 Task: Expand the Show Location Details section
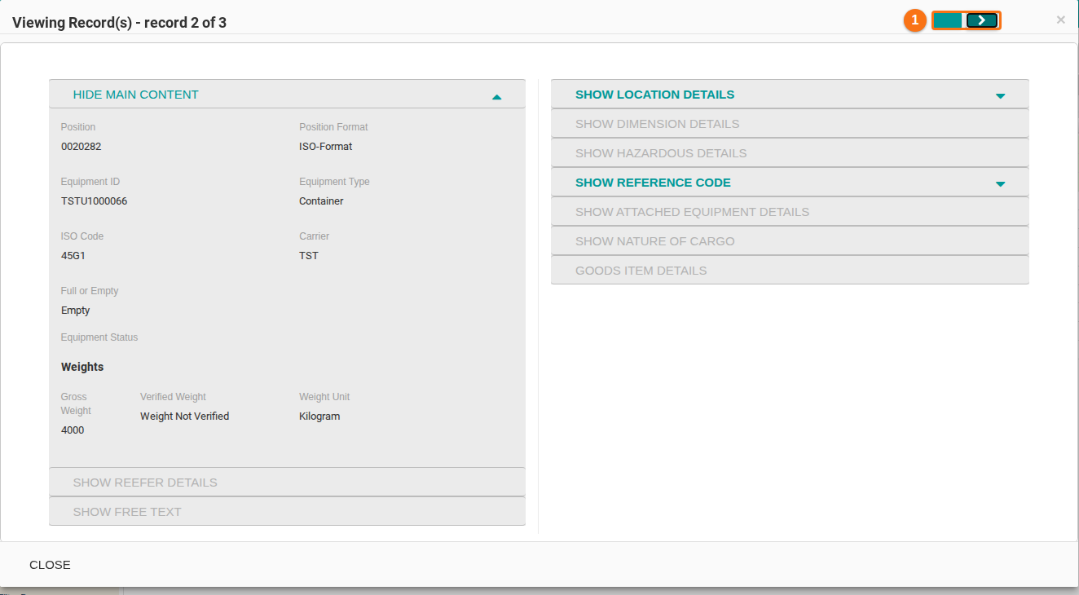tap(790, 95)
